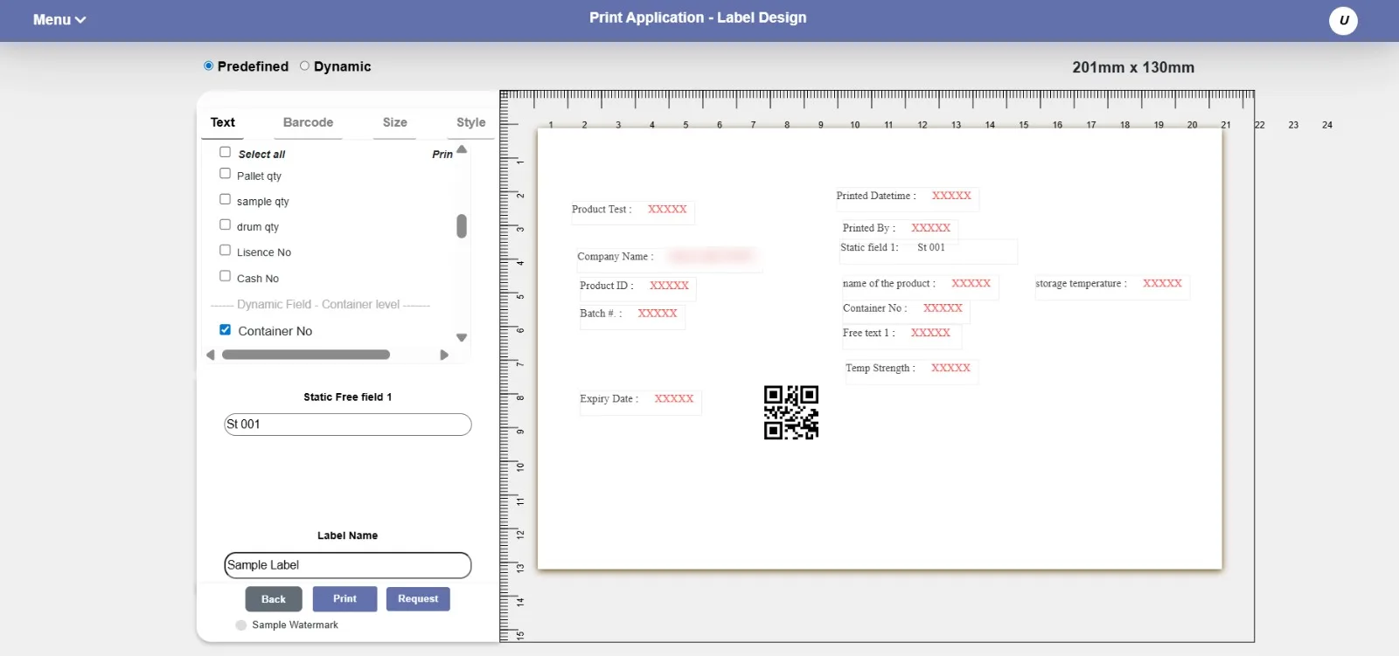The width and height of the screenshot is (1399, 656).
Task: Select the storage temperature field on canvas
Action: (1112, 286)
